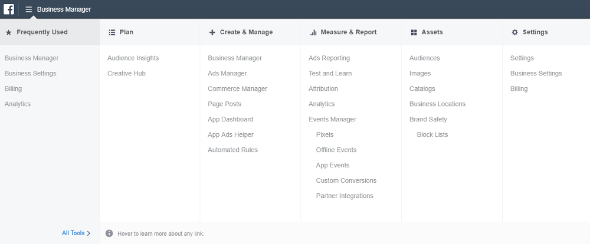Click the Frequently Used star icon

pyautogui.click(x=9, y=32)
